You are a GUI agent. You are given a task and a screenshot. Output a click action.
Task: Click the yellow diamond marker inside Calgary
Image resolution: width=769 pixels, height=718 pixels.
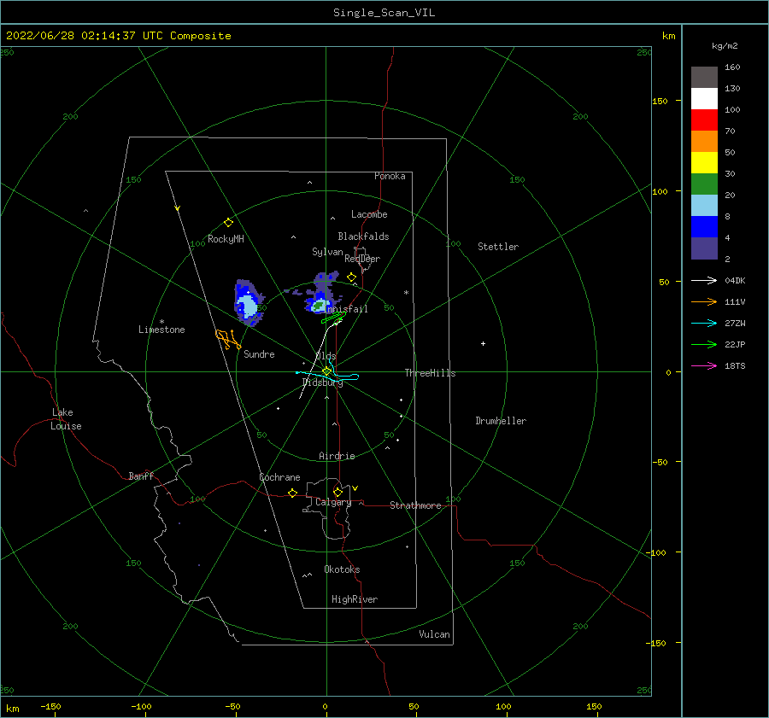pos(338,492)
